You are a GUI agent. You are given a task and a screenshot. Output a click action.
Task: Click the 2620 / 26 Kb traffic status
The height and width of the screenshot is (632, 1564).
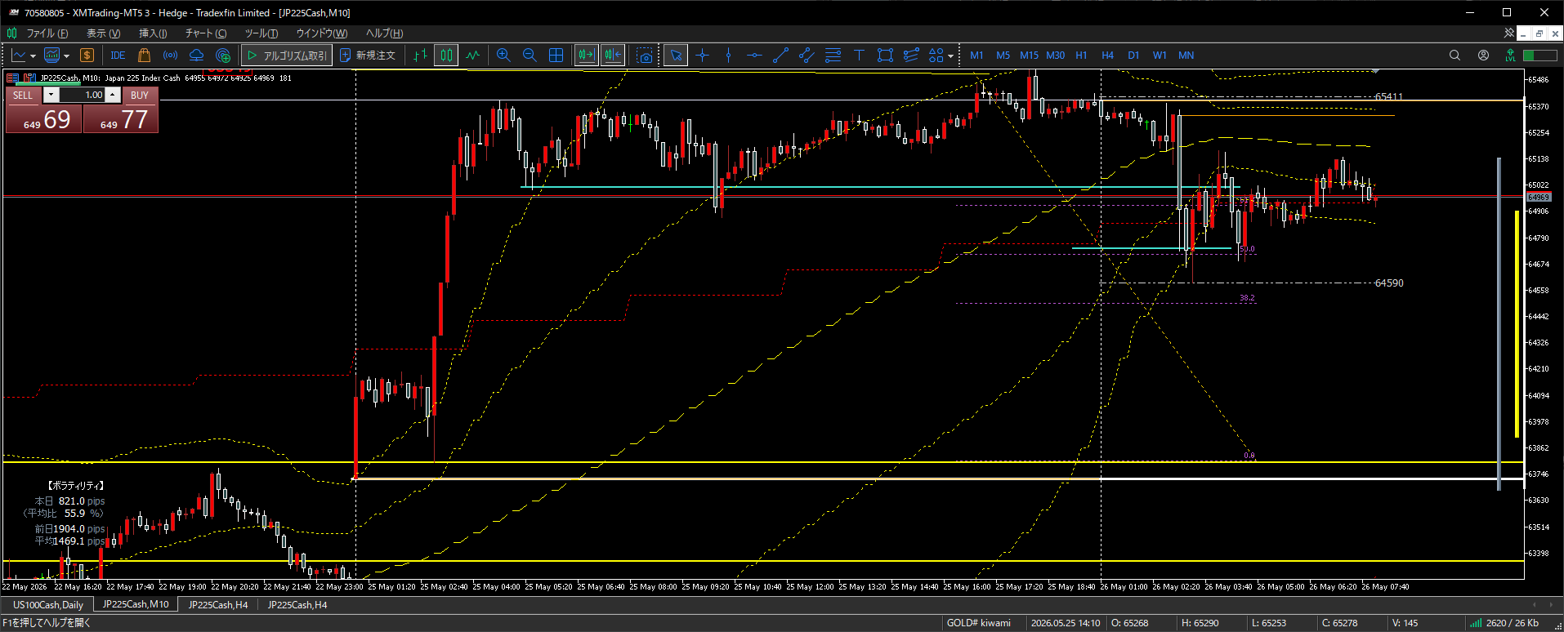pos(1512,623)
